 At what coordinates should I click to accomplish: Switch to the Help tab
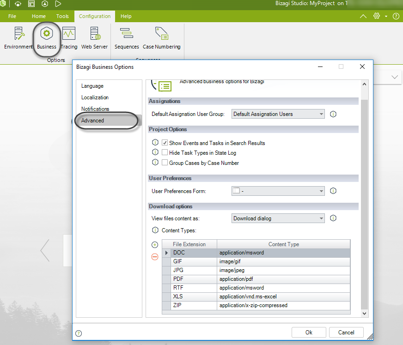coord(126,16)
